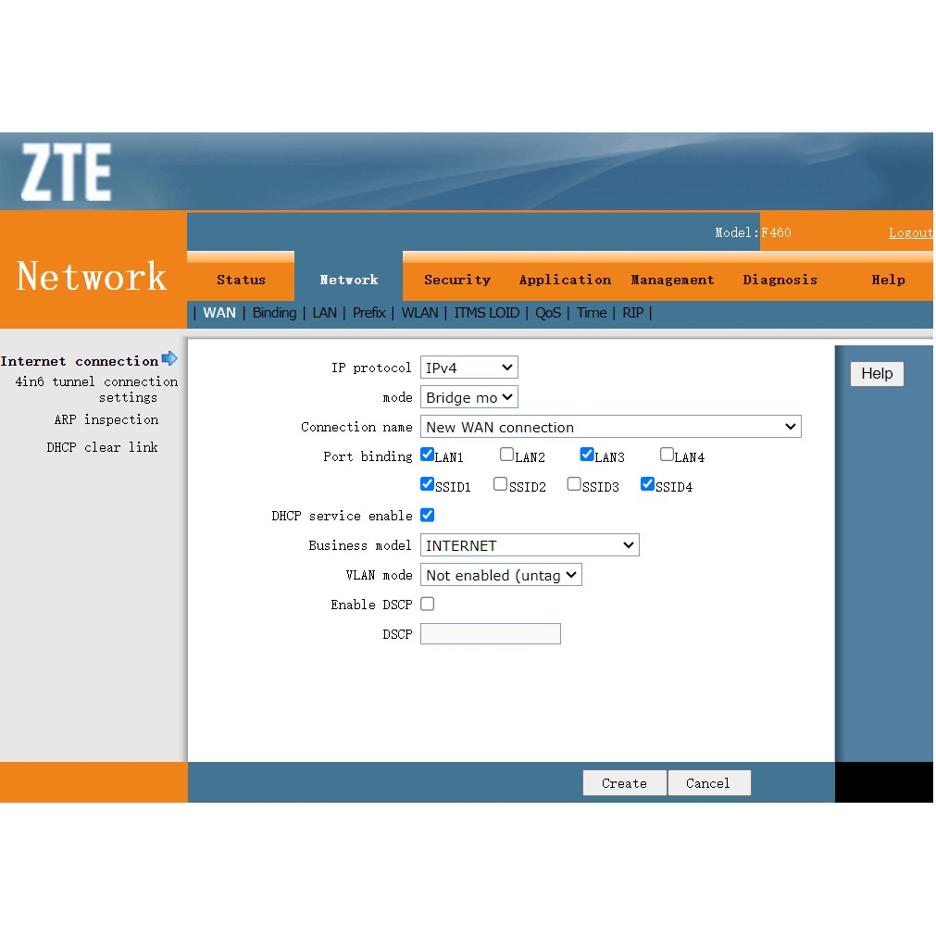Click the Help button in right panel
The image size is (936, 936).
pyautogui.click(x=877, y=374)
